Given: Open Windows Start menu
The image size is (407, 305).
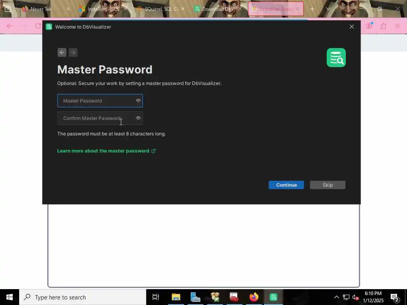Looking at the screenshot, I should pos(10,297).
